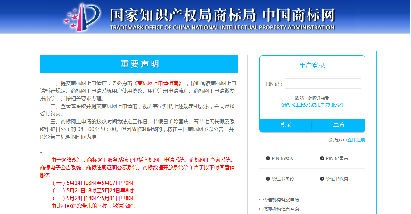The image size is (411, 214).
Task: Open 《商标网上服务系统用户使用协议》 link
Action: coord(312,105)
